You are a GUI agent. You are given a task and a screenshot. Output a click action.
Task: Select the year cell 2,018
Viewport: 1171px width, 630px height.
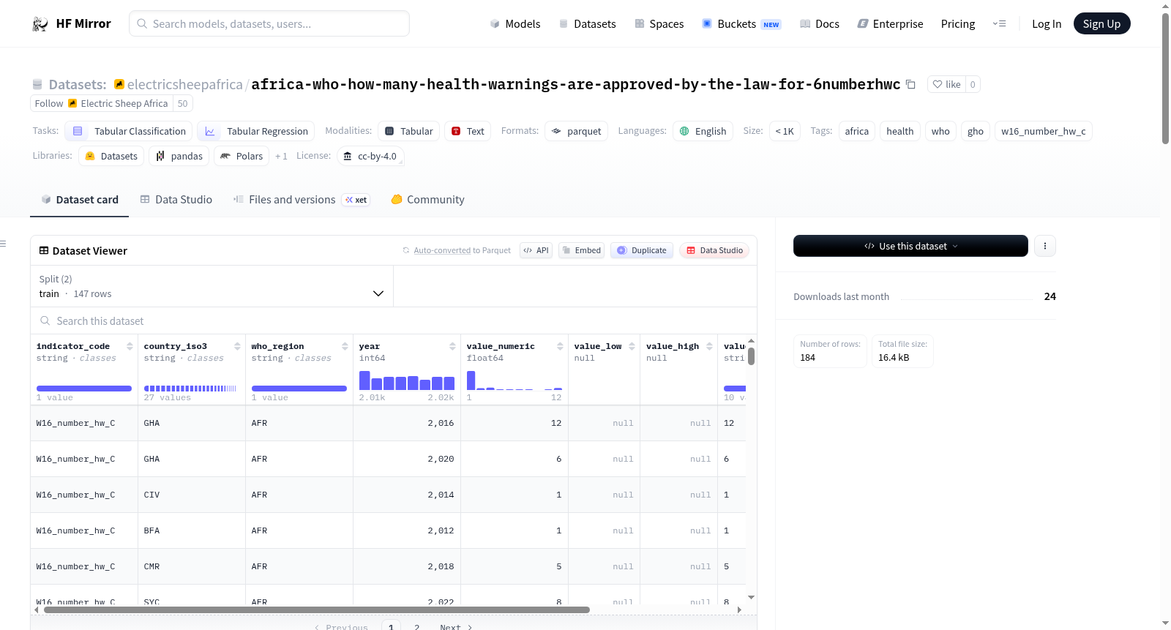pos(407,566)
